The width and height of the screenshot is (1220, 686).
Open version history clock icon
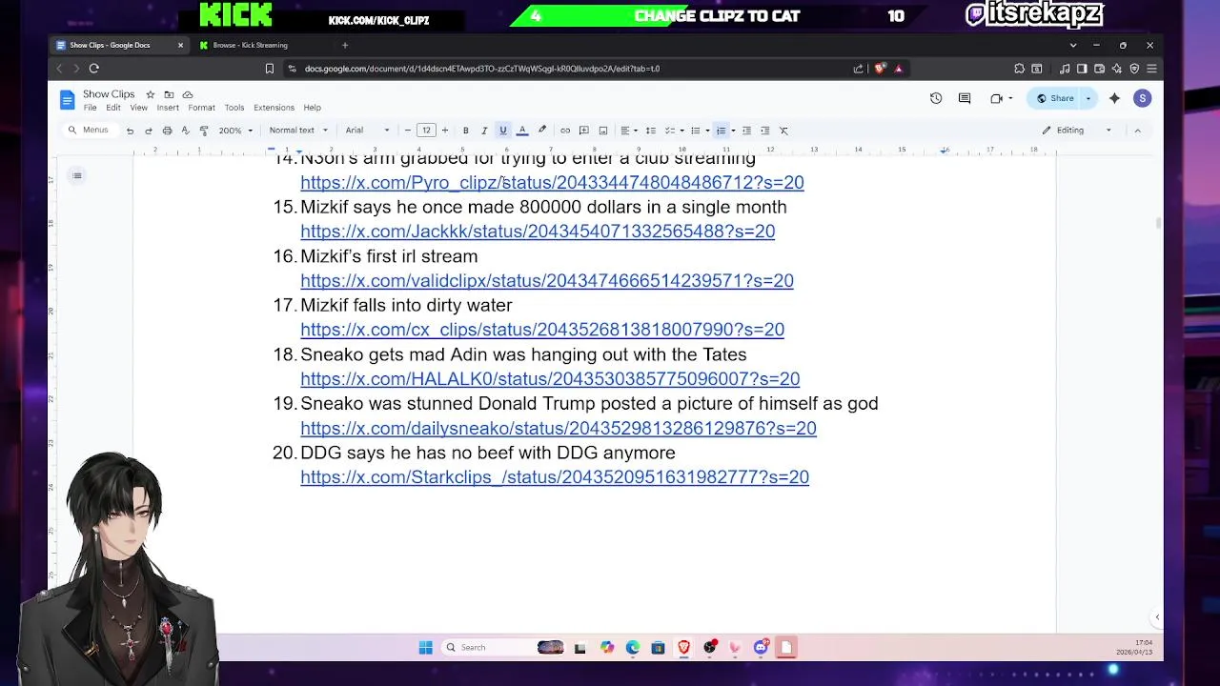point(936,98)
